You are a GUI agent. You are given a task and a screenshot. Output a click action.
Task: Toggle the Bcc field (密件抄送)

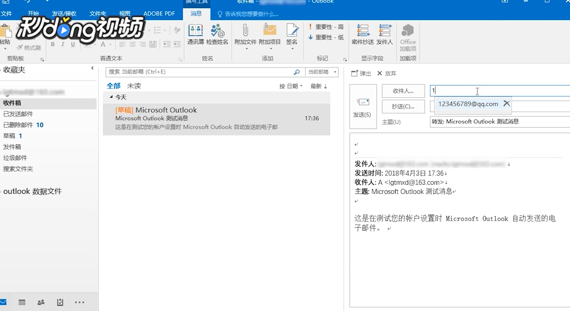(x=363, y=35)
